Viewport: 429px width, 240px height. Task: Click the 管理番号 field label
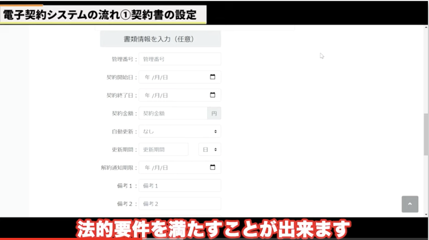pyautogui.click(x=124, y=59)
